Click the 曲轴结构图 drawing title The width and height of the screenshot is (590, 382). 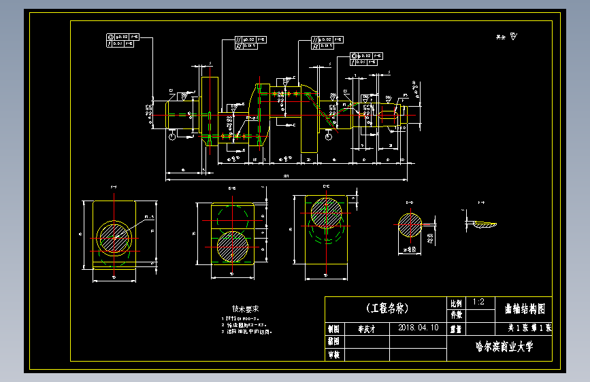(x=525, y=309)
